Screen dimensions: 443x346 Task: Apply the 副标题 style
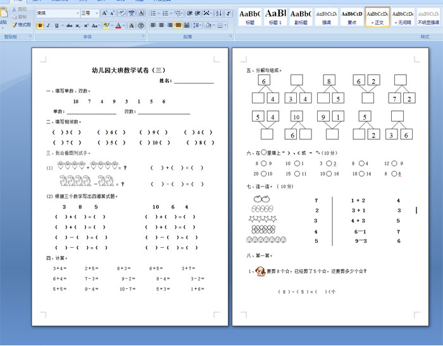click(301, 17)
